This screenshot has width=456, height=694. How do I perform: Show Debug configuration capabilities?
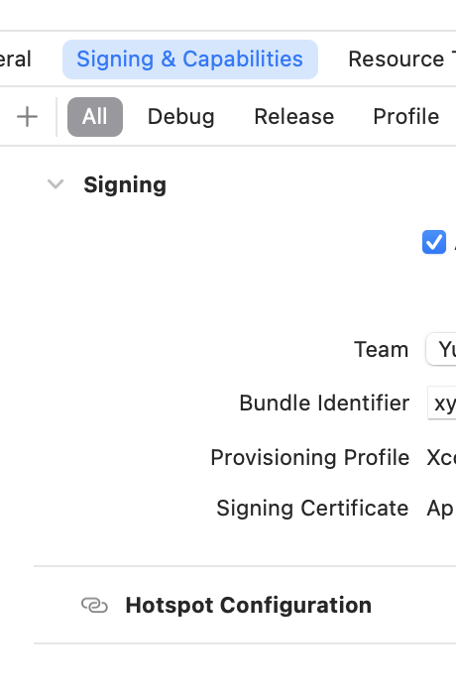[181, 117]
